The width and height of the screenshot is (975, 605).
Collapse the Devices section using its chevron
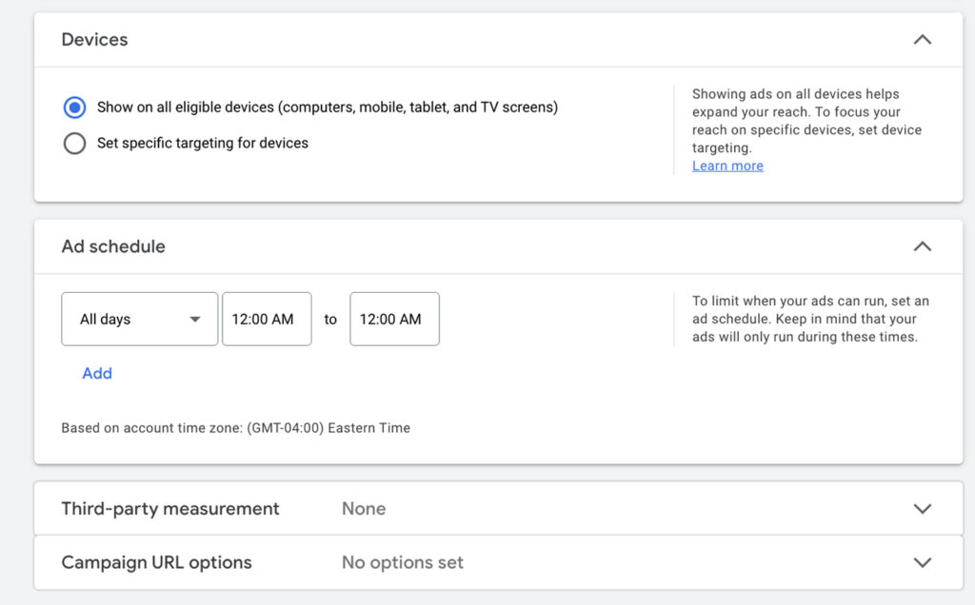[922, 40]
